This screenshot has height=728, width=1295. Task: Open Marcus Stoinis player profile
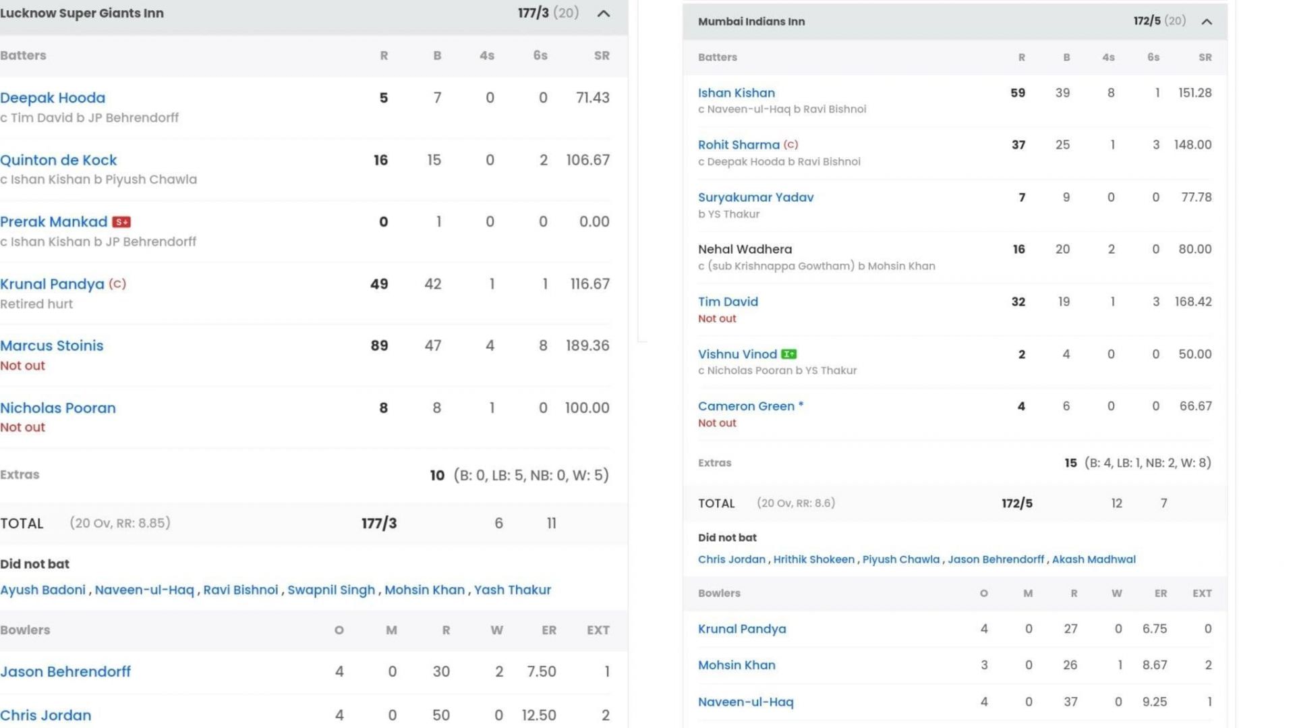click(52, 345)
